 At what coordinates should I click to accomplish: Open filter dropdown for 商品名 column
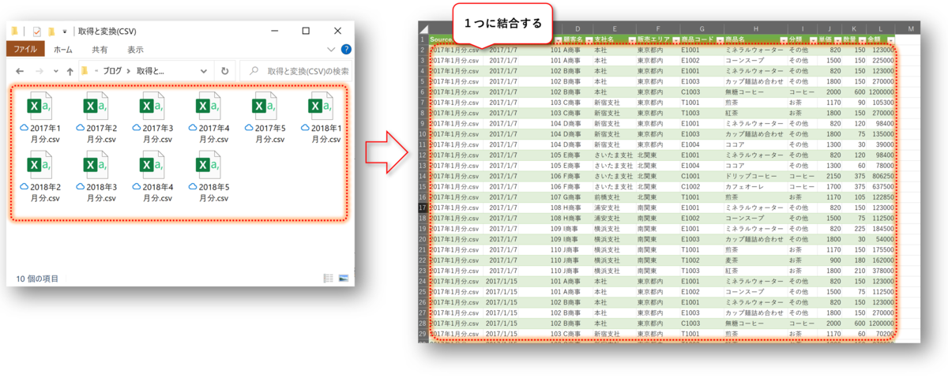(784, 39)
